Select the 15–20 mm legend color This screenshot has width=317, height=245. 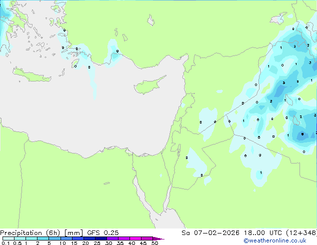coord(77,238)
